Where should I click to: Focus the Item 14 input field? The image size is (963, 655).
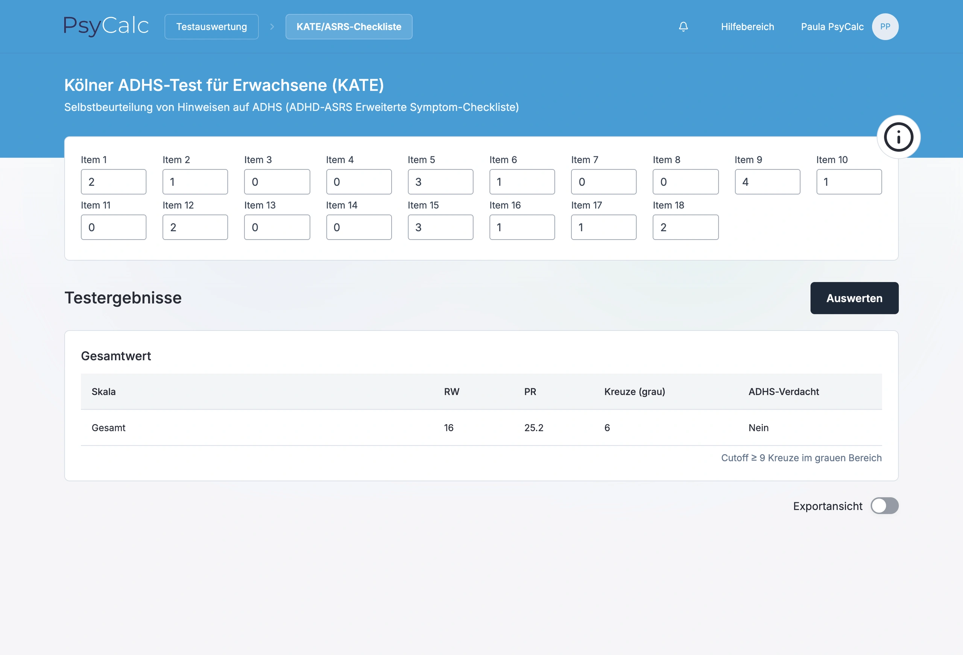359,227
